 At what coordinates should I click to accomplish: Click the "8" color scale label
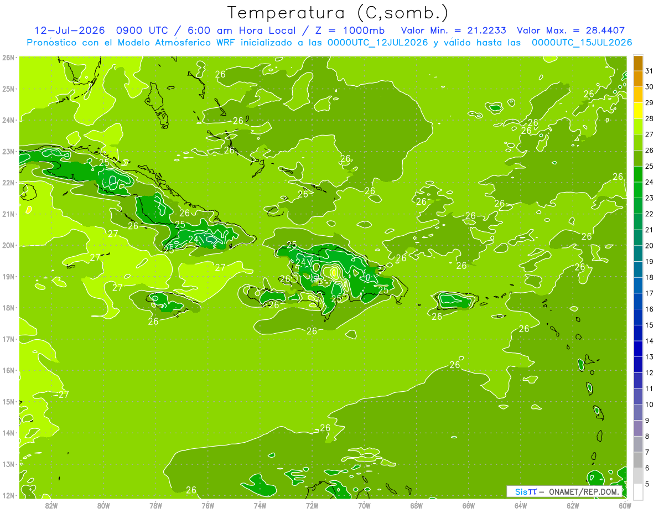[x=647, y=436]
